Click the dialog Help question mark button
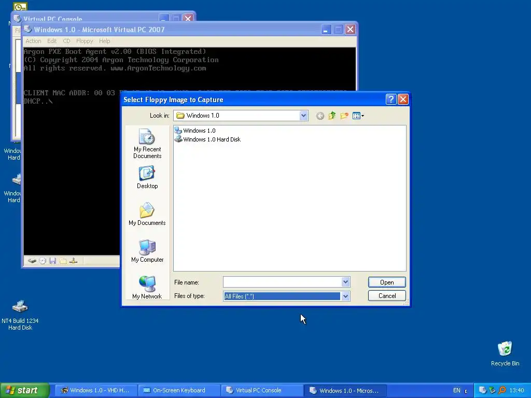The width and height of the screenshot is (531, 398). (391, 99)
